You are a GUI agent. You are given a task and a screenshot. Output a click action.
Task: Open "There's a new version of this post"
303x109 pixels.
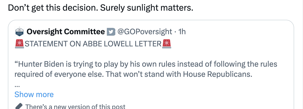76,106
